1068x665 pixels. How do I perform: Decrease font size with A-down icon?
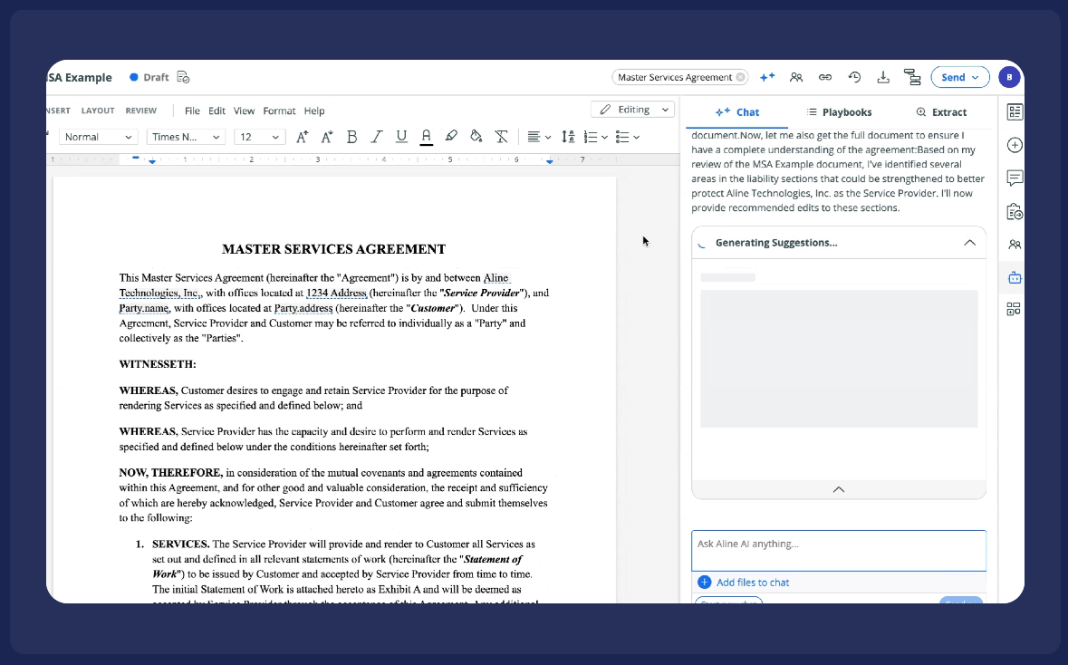point(327,137)
